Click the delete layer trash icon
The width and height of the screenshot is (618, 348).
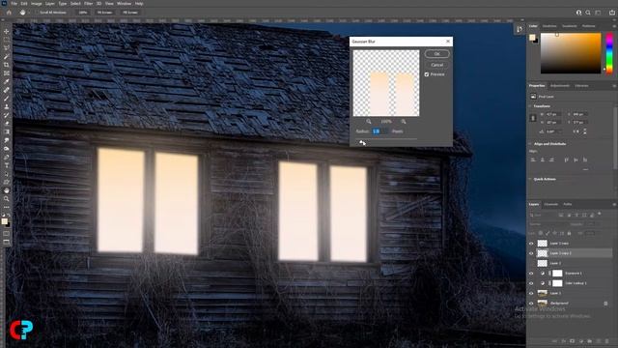coord(607,341)
